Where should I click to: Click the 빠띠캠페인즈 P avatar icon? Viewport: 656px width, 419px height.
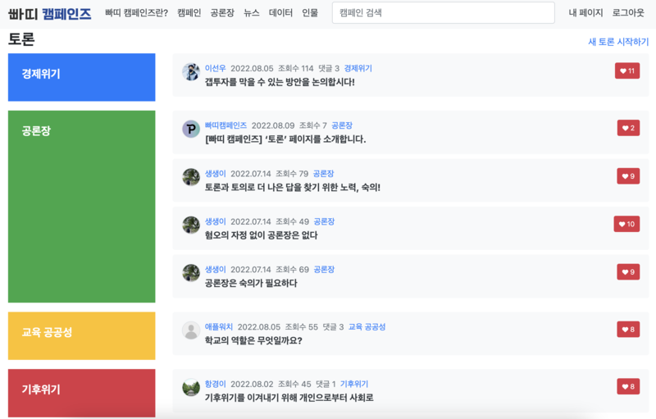click(x=191, y=129)
